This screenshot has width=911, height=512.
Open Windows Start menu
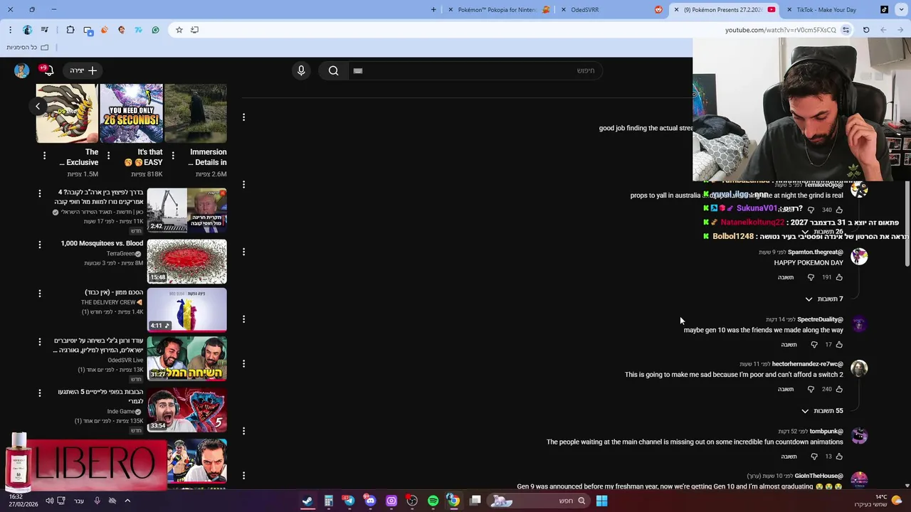click(601, 501)
